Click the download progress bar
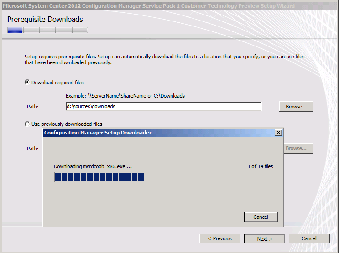The width and height of the screenshot is (339, 253). click(x=163, y=177)
